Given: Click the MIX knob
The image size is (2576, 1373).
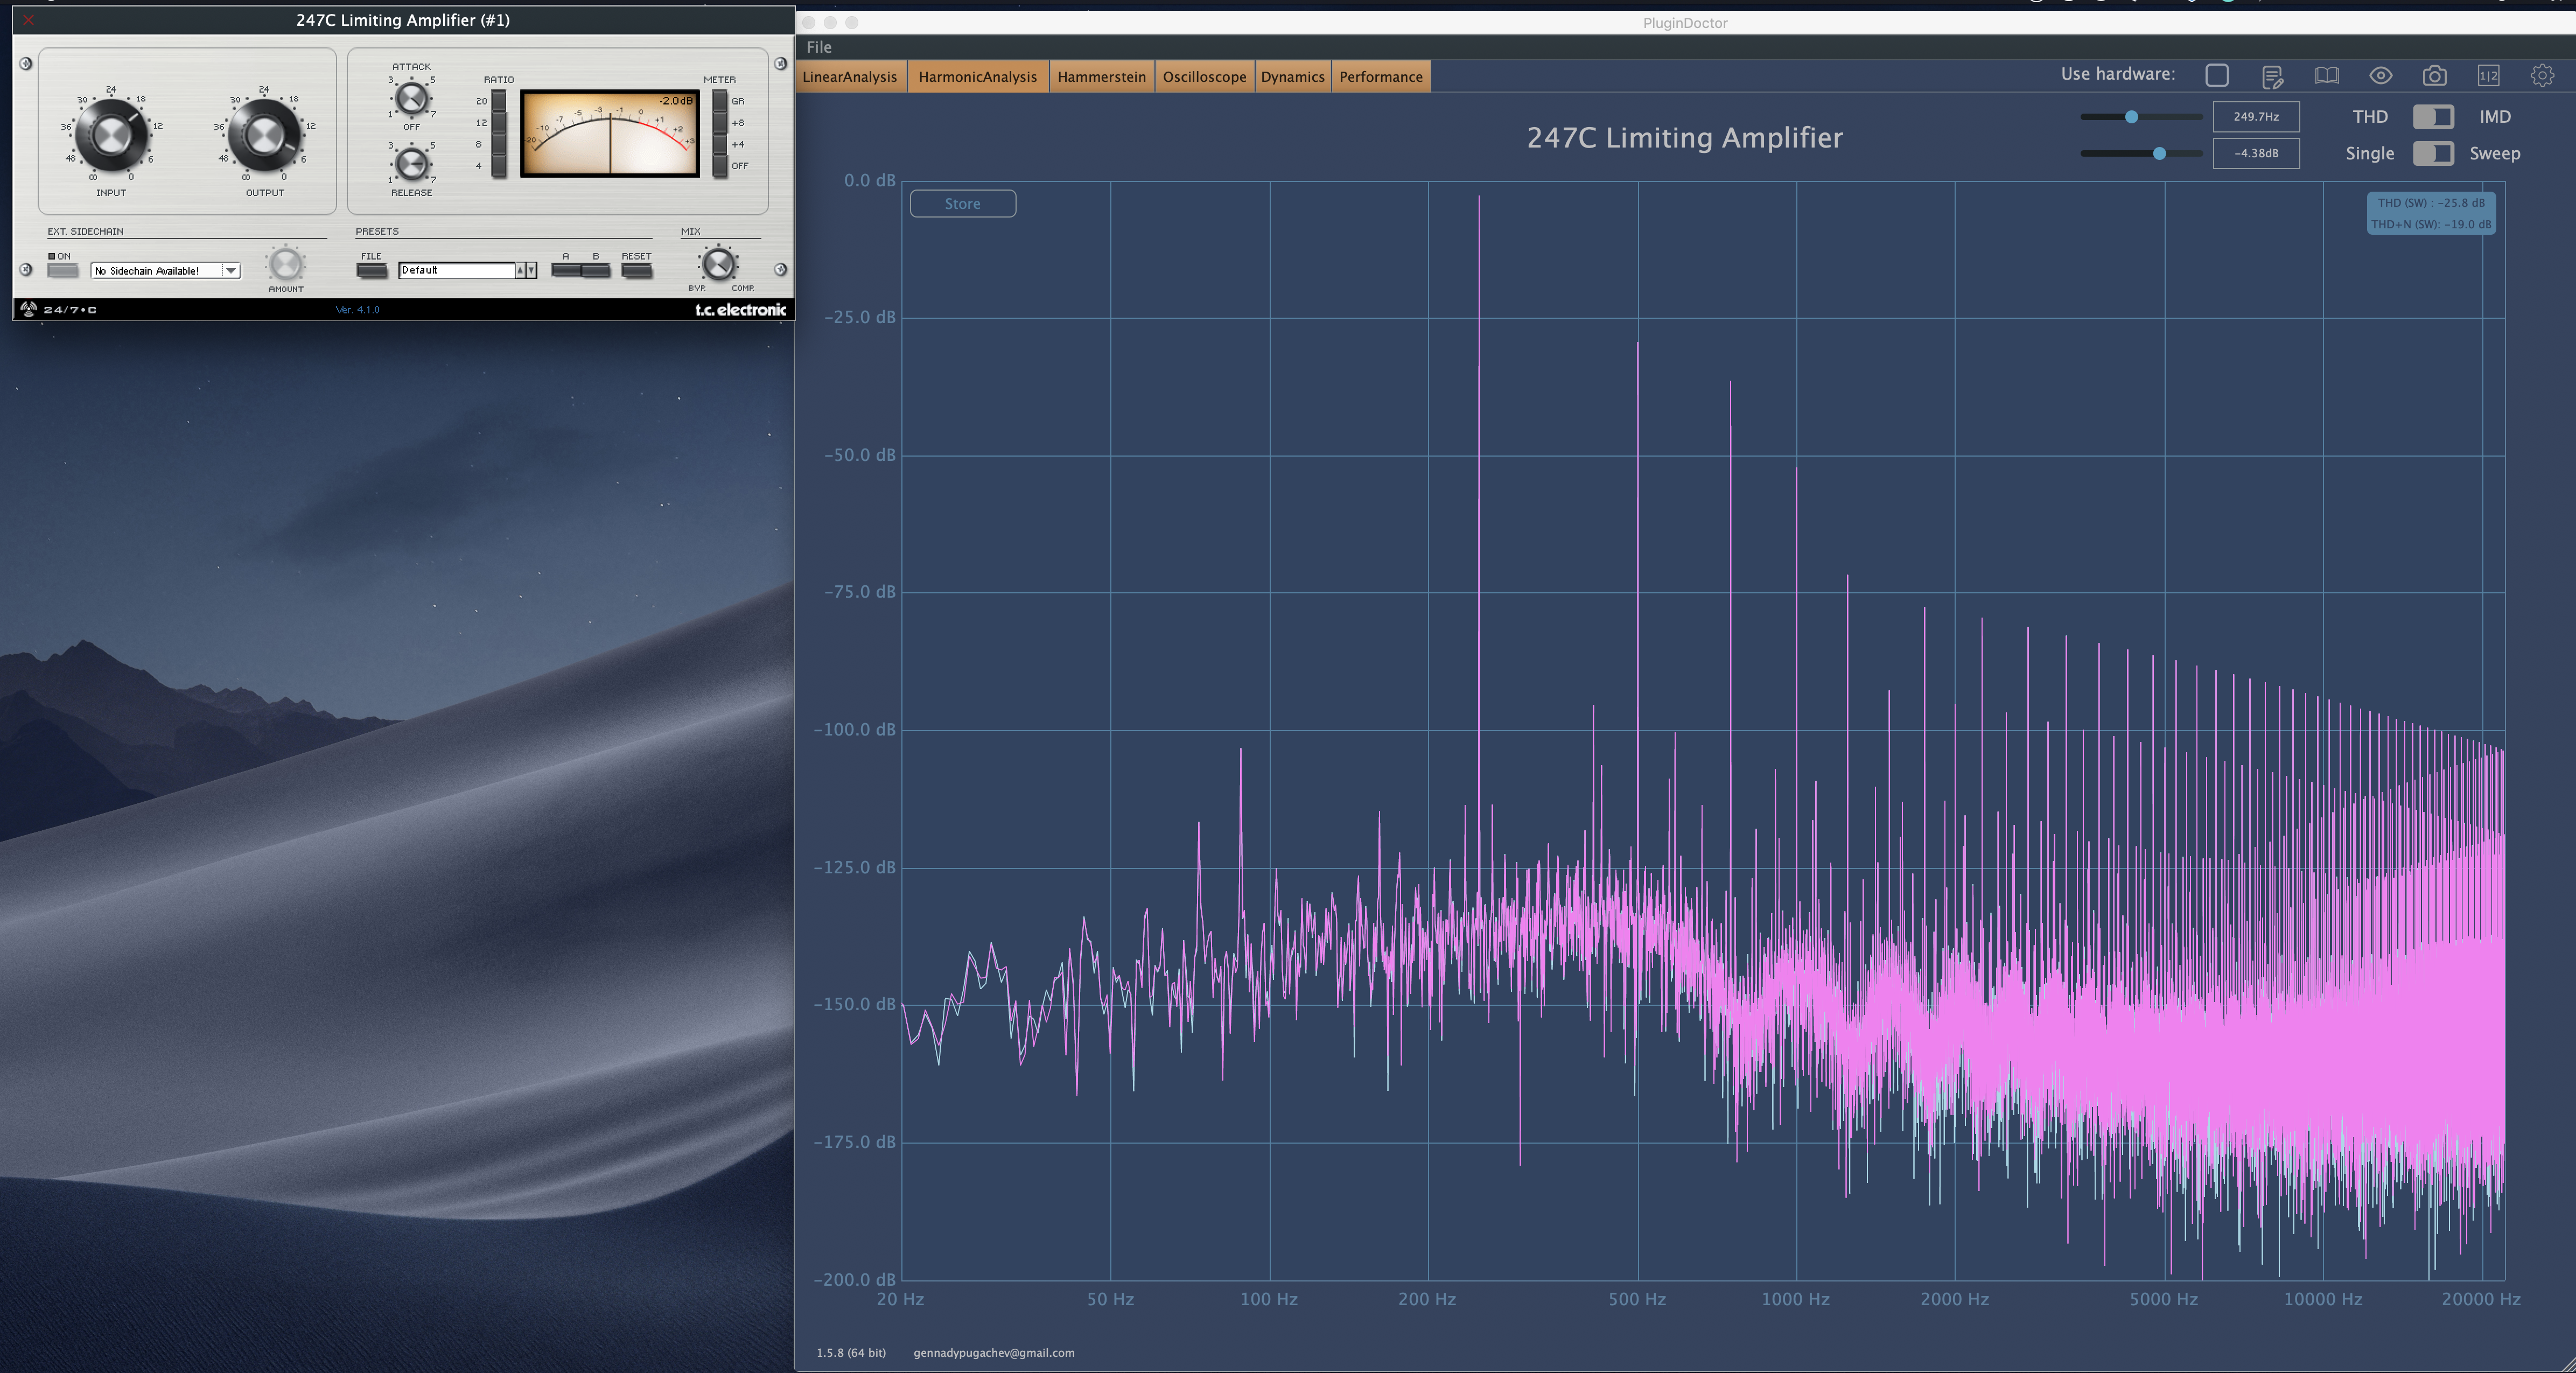Looking at the screenshot, I should click(x=718, y=264).
